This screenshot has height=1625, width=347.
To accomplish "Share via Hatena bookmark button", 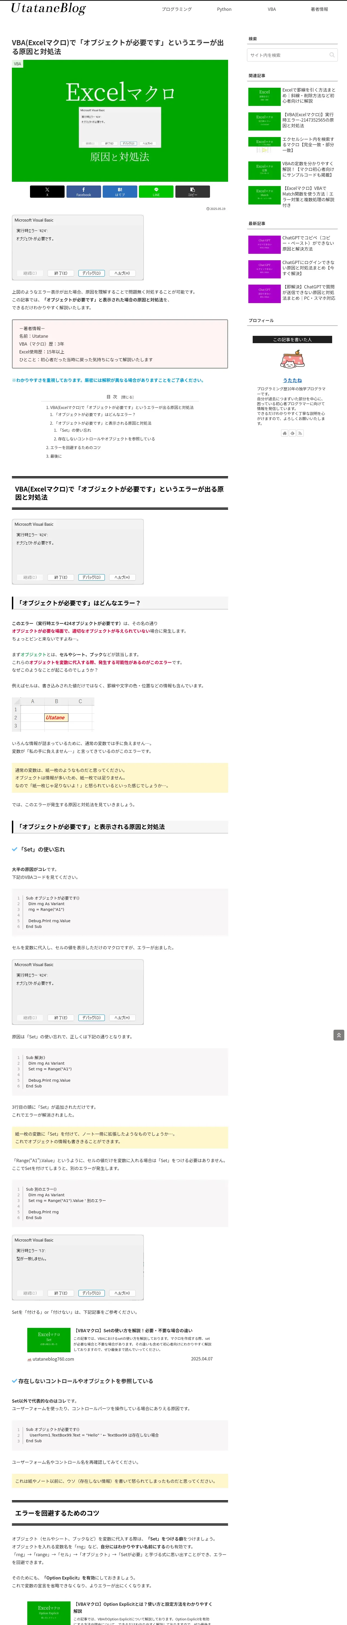I will point(120,191).
